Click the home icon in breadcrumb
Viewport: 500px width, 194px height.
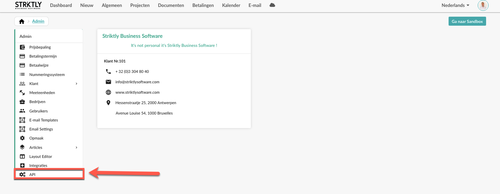click(x=22, y=22)
